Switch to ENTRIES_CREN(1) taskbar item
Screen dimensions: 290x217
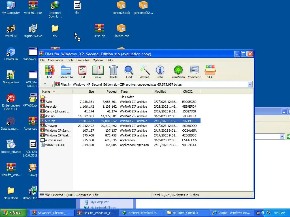pos(186,213)
